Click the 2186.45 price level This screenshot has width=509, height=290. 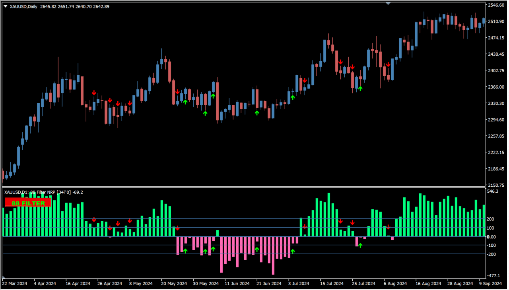[x=496, y=169]
